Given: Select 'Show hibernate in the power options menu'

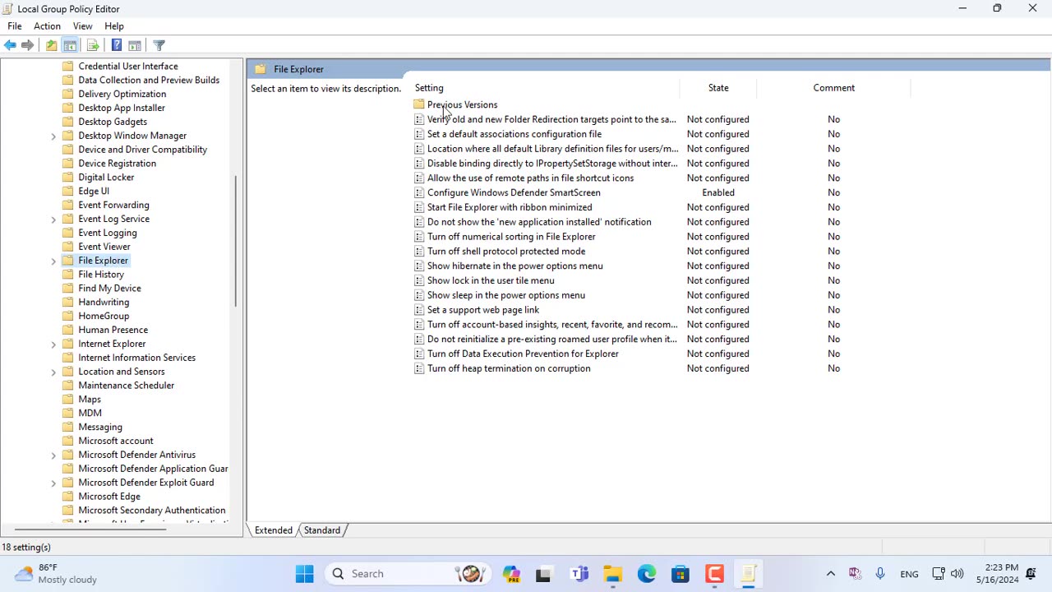Looking at the screenshot, I should (x=515, y=266).
